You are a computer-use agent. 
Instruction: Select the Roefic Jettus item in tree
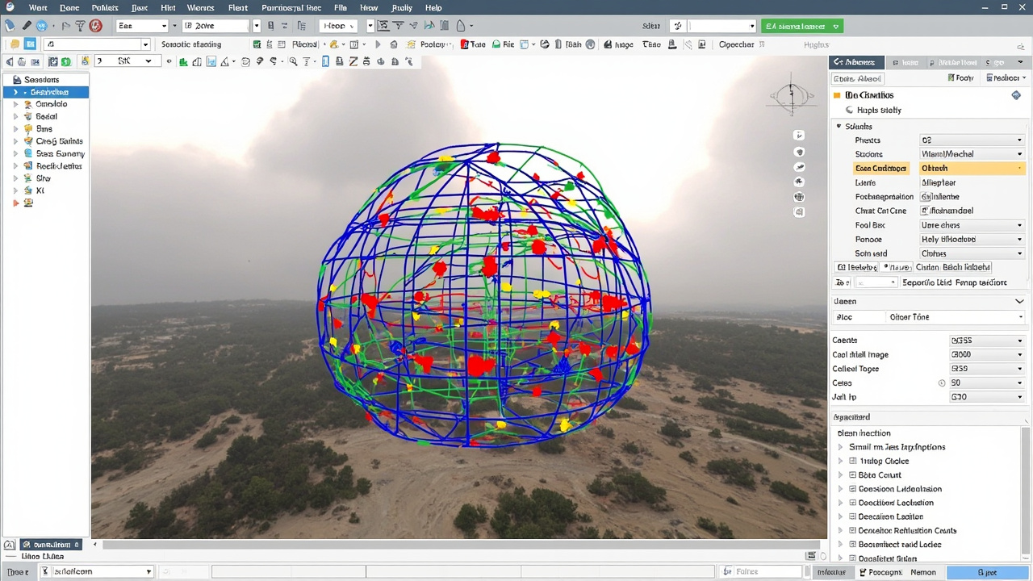[59, 166]
